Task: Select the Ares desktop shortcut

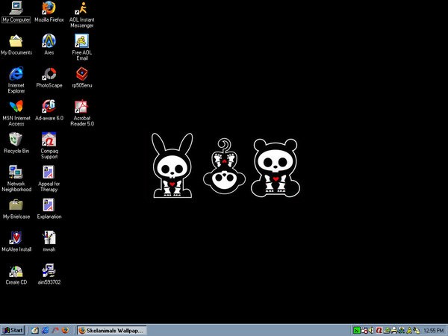Action: coord(49,45)
